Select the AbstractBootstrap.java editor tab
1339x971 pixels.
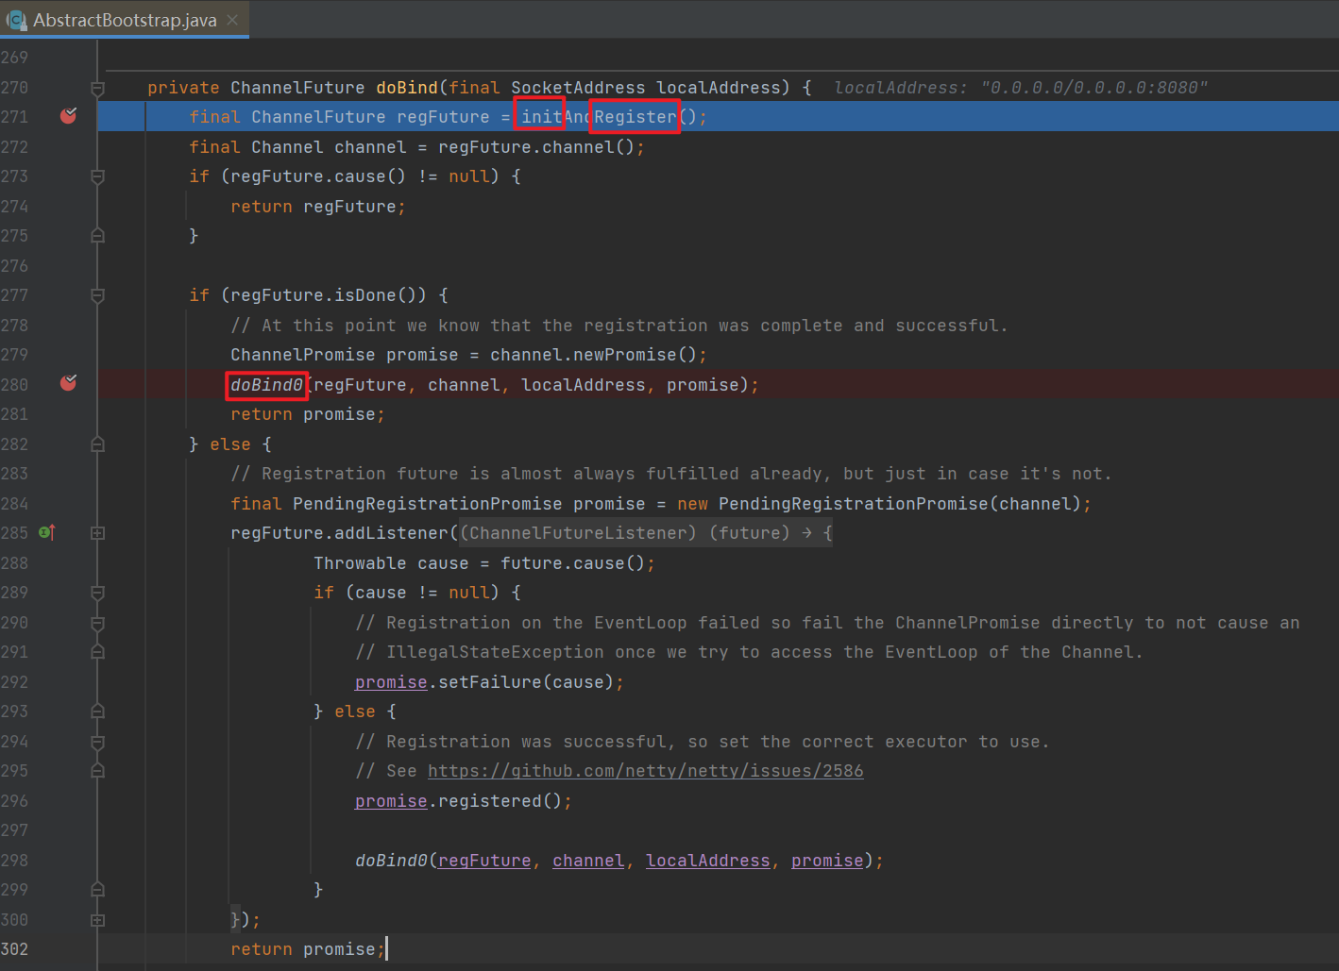[x=125, y=20]
